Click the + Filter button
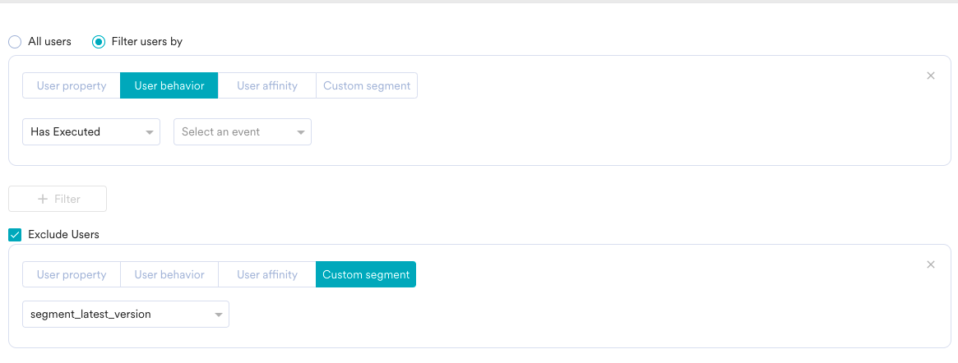Image resolution: width=958 pixels, height=363 pixels. click(58, 199)
